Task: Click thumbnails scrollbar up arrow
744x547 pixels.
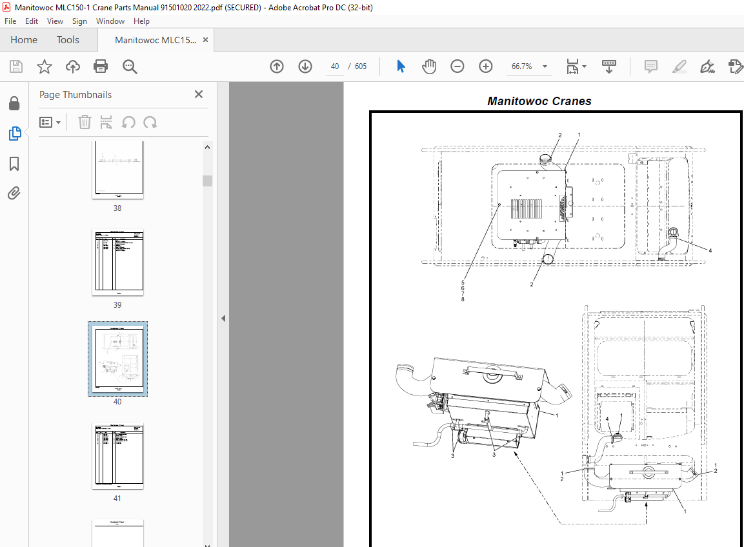Action: coord(207,147)
